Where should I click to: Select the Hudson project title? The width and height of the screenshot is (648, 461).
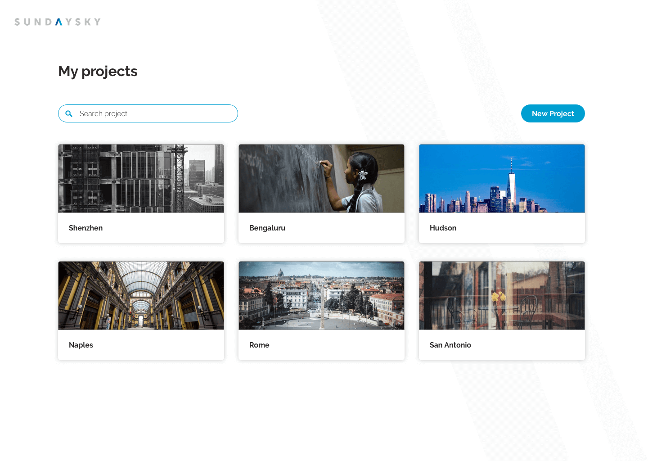coord(443,228)
